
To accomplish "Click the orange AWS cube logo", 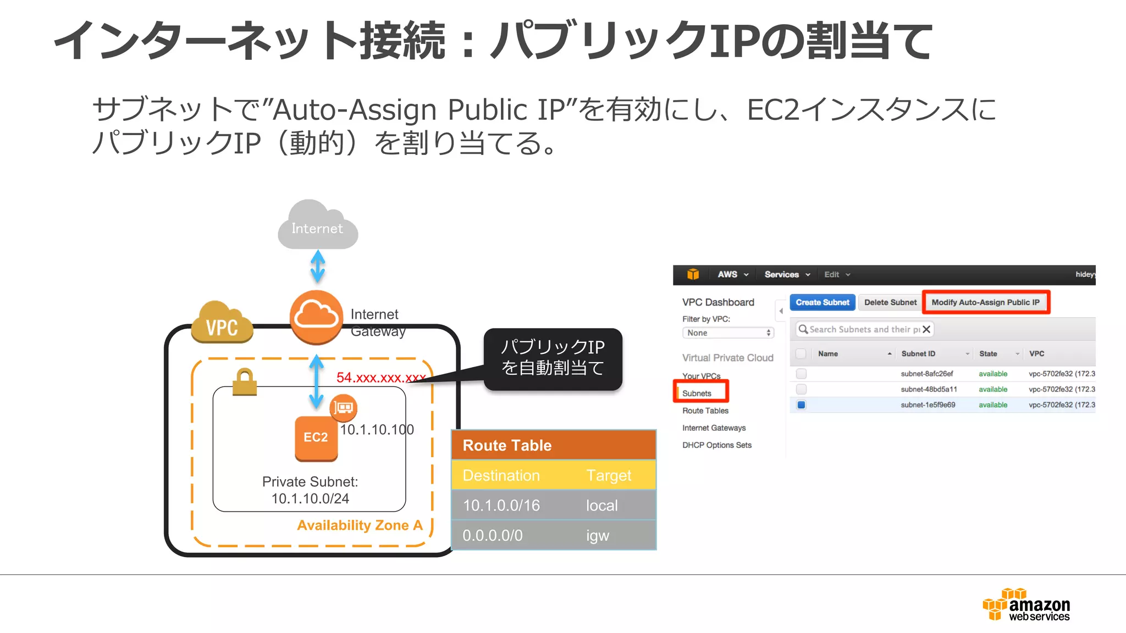I will pyautogui.click(x=693, y=274).
